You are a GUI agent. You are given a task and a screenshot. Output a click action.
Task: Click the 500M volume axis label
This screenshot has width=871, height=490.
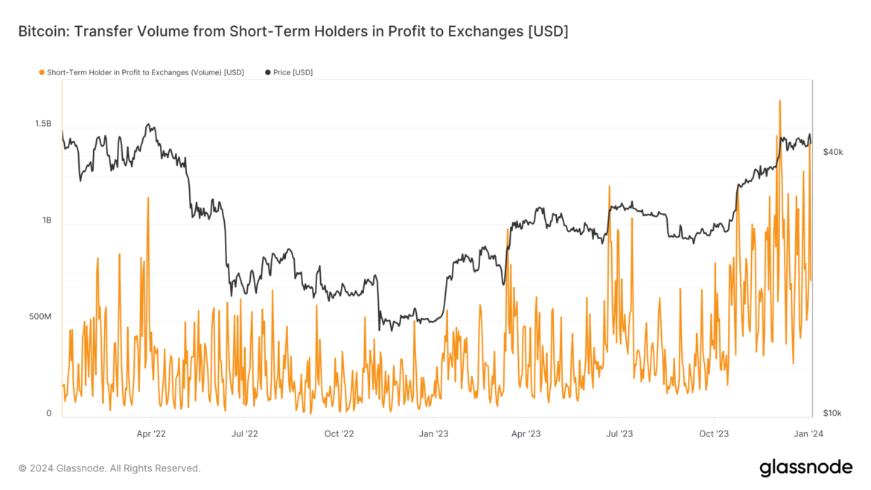point(40,317)
